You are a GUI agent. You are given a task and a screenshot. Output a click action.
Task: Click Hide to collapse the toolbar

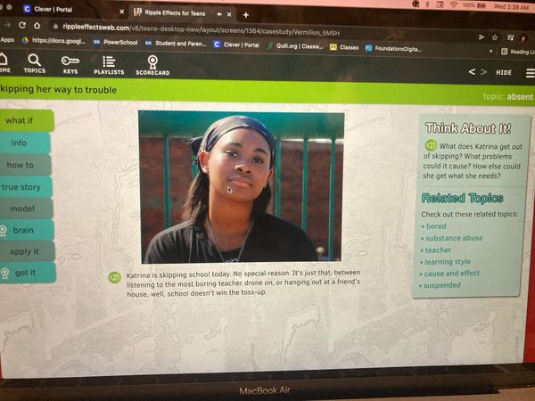click(x=504, y=73)
